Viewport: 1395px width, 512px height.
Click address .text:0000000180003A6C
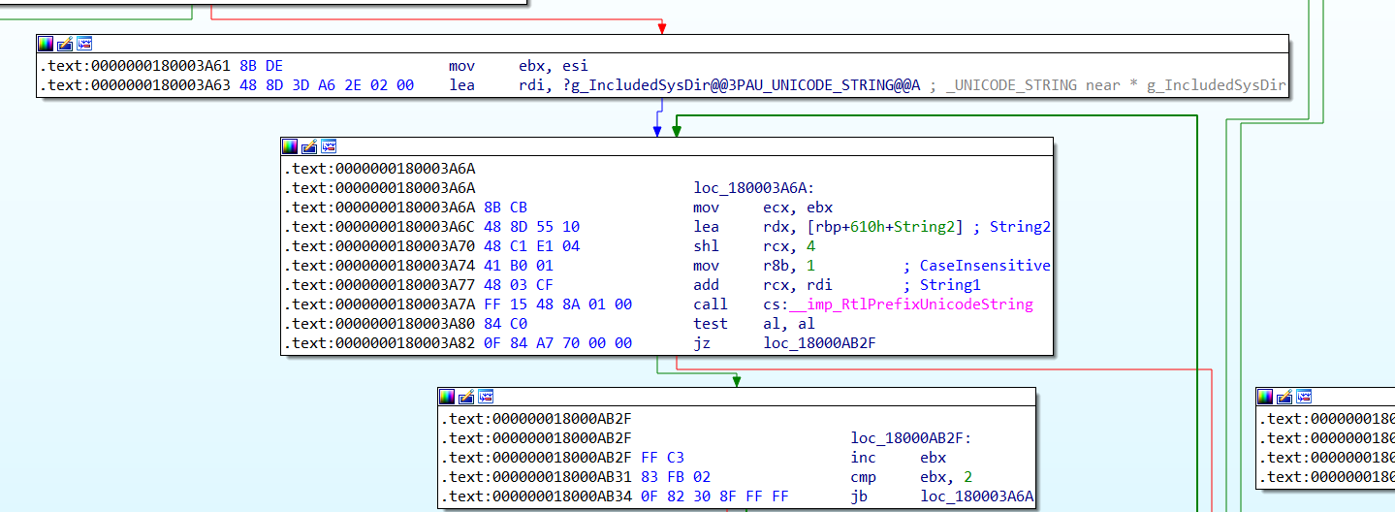pos(380,227)
